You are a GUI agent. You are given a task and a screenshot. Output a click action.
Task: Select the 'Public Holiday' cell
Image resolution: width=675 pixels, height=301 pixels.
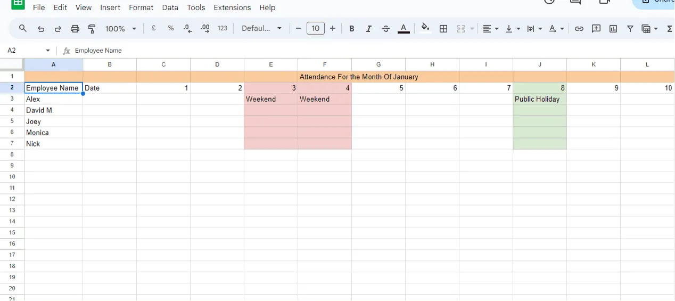pos(540,99)
